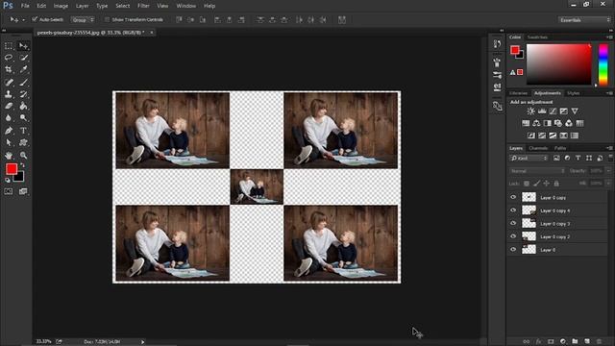Select the Eyedropper tool

[x=23, y=69]
